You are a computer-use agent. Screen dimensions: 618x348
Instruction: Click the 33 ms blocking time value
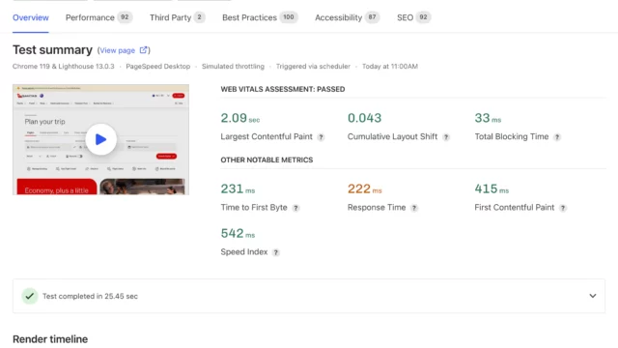[488, 118]
